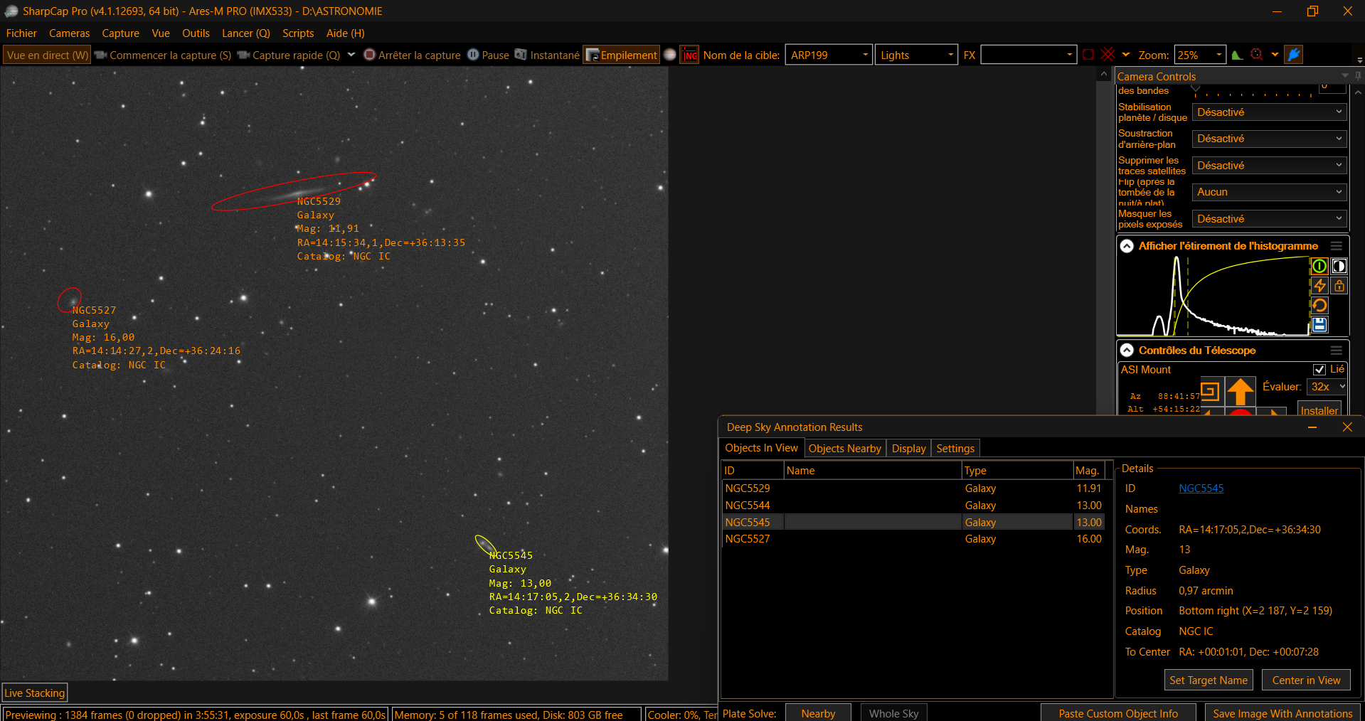Click the planet sphere icon in toolbar

(x=669, y=55)
